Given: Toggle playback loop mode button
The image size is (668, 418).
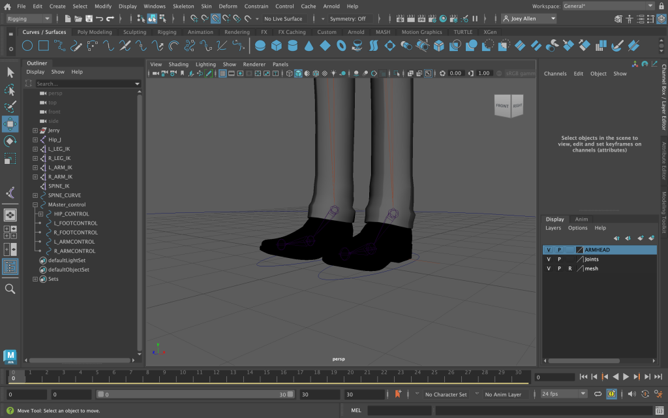Looking at the screenshot, I should (x=598, y=394).
